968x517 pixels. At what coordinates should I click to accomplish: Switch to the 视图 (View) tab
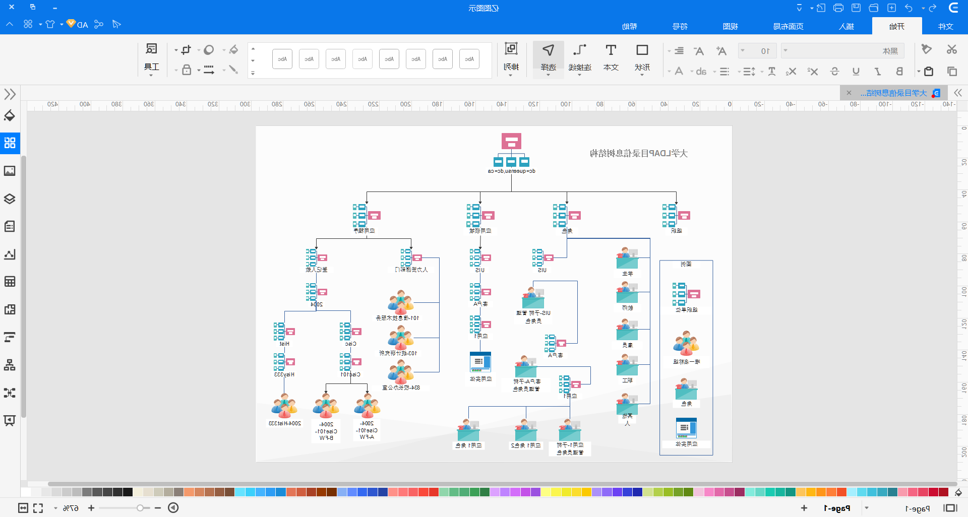coord(730,26)
